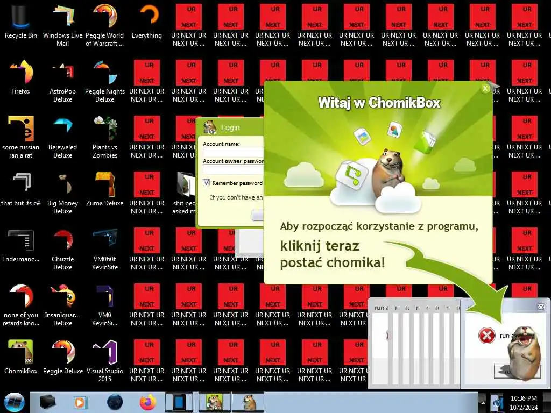Viewport: 551px width, 413px height.
Task: Open Firefox from the taskbar
Action: [147, 402]
